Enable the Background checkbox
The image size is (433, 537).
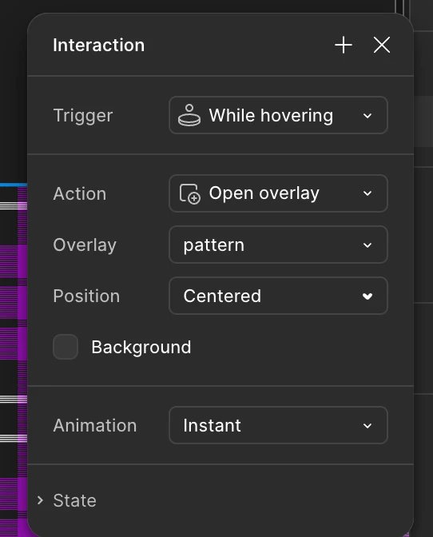[x=66, y=347]
